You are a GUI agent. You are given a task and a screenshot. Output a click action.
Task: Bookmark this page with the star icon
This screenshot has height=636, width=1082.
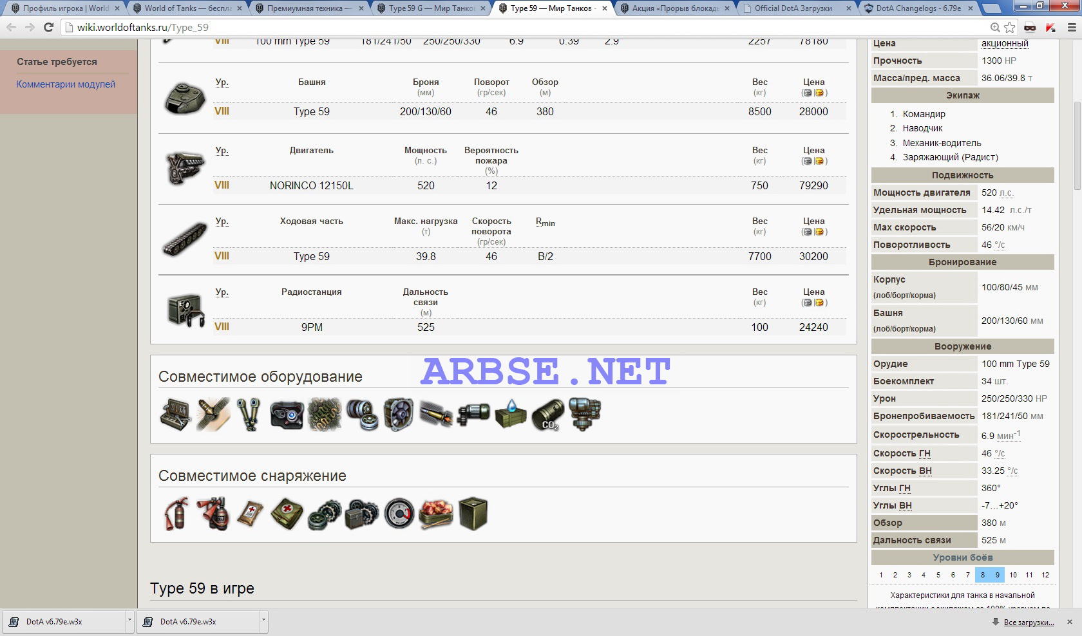coord(1010,27)
